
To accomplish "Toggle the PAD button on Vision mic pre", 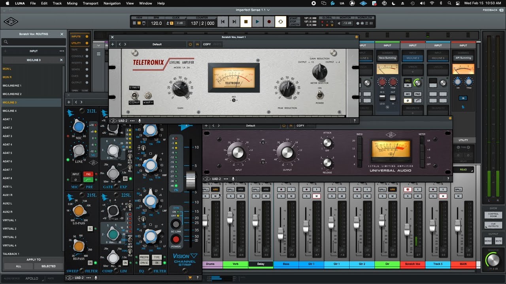I will pos(88,174).
